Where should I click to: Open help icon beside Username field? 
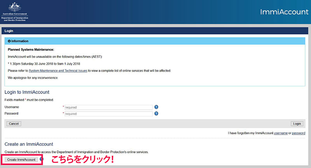coord(156,107)
